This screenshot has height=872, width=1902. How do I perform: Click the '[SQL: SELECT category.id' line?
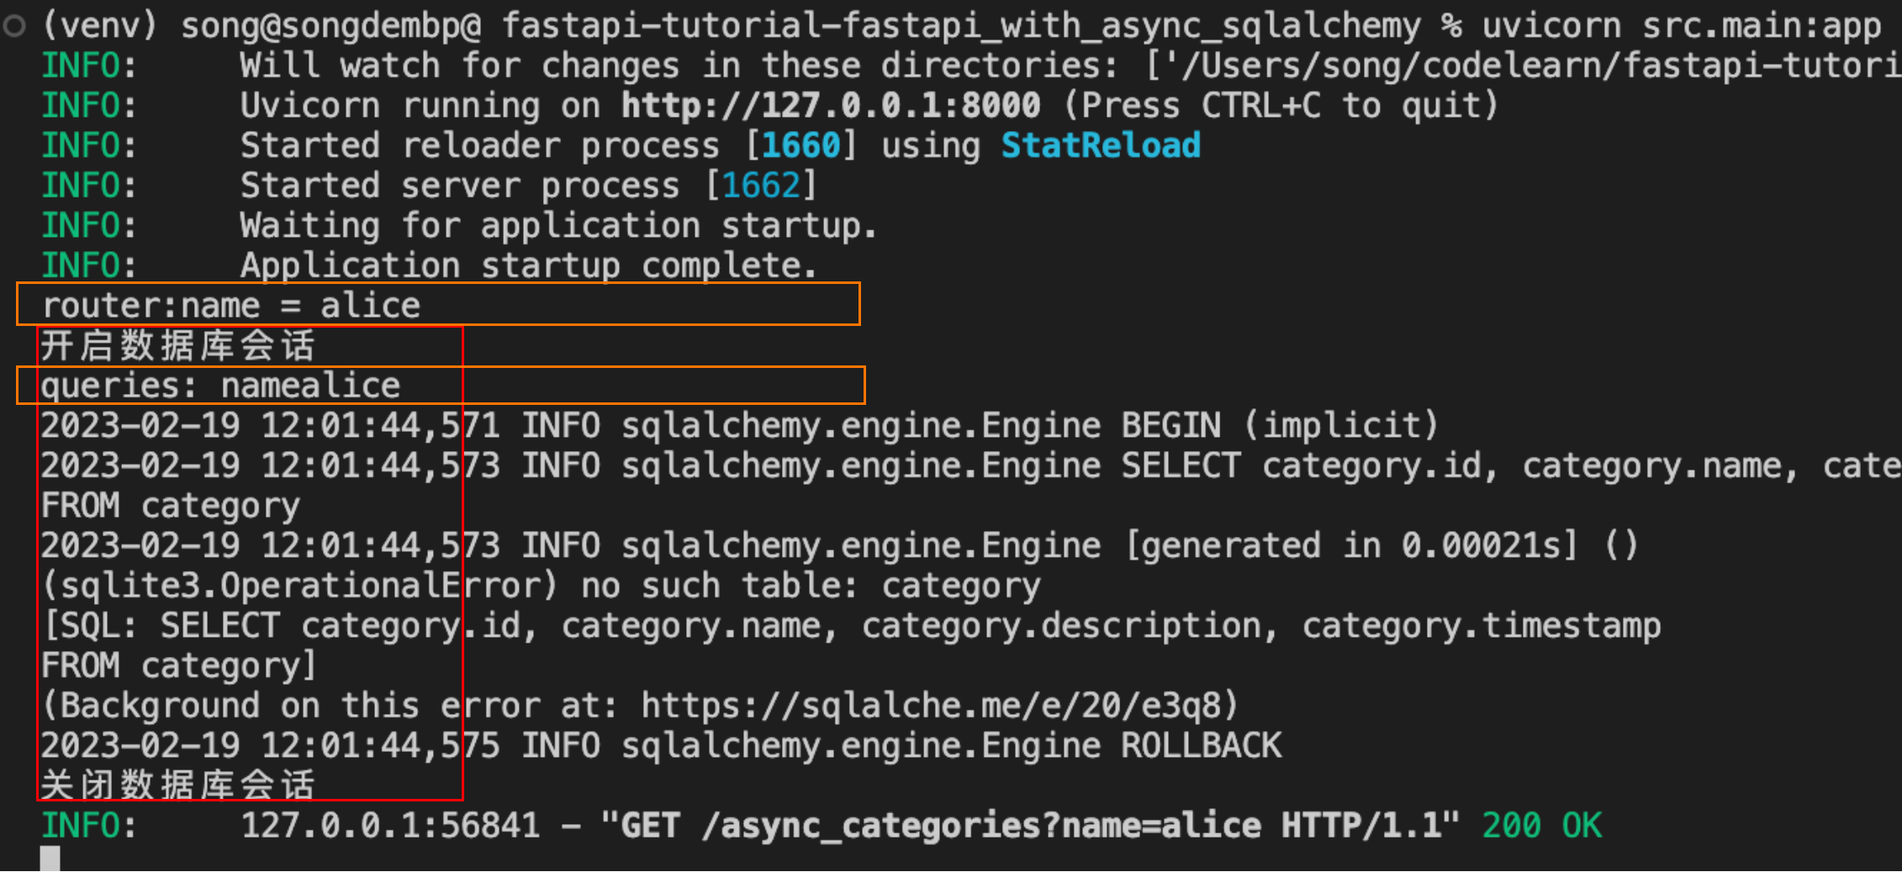tap(851, 626)
